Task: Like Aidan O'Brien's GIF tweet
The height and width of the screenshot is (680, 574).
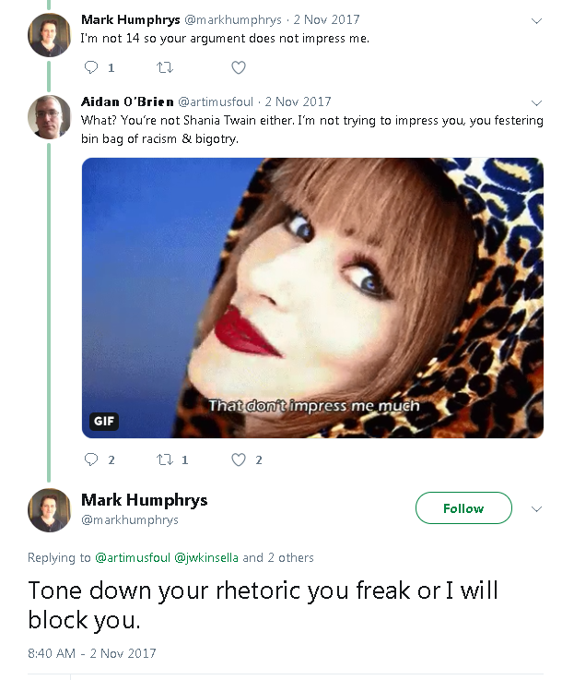Action: pyautogui.click(x=239, y=459)
